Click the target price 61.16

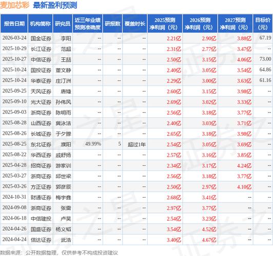pyautogui.click(x=265, y=80)
